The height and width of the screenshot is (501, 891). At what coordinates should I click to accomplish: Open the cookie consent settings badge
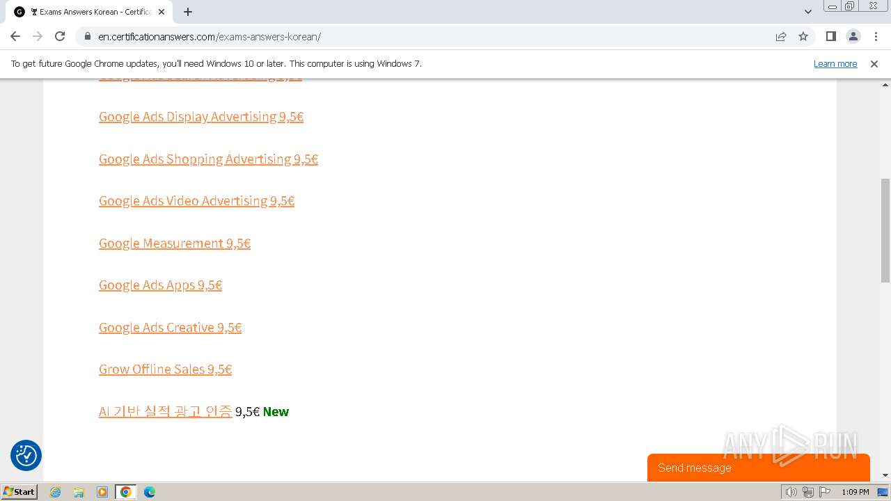[x=26, y=456]
